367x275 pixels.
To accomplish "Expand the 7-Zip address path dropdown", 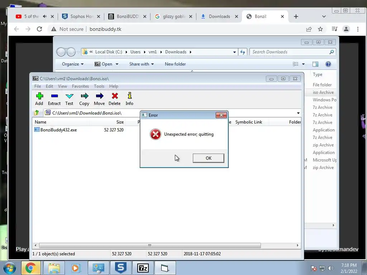I will (298, 113).
